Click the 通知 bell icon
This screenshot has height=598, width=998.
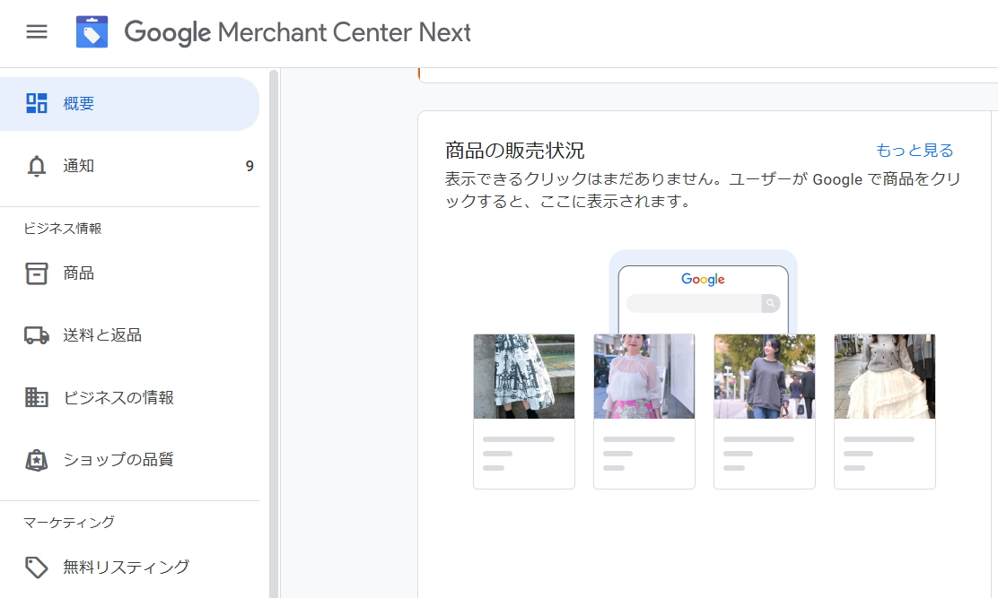[37, 166]
